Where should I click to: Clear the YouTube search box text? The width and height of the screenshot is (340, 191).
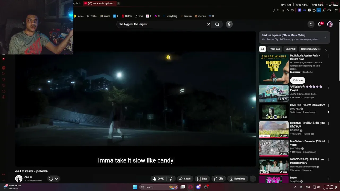pos(209,24)
